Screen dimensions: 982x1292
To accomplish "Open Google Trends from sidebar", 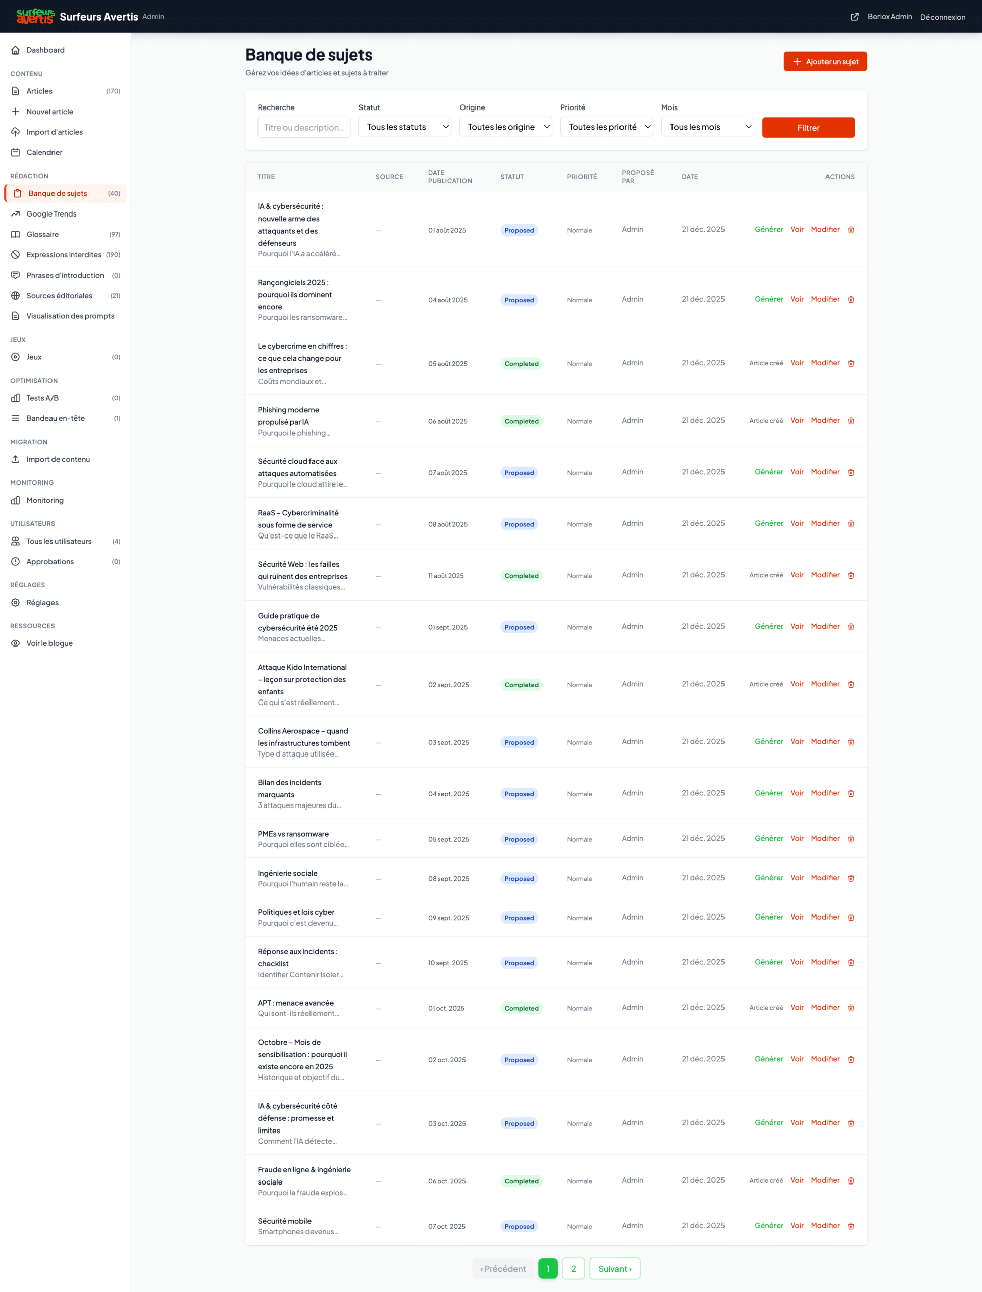I will pos(51,214).
